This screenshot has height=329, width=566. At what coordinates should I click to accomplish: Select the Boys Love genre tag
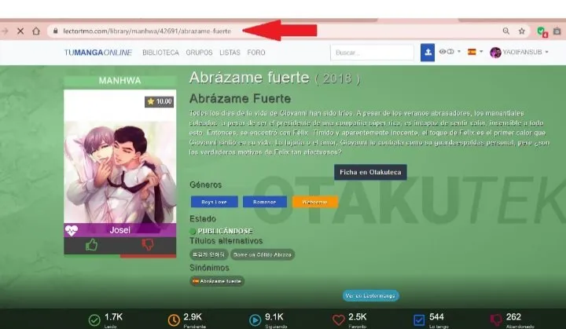click(x=214, y=202)
